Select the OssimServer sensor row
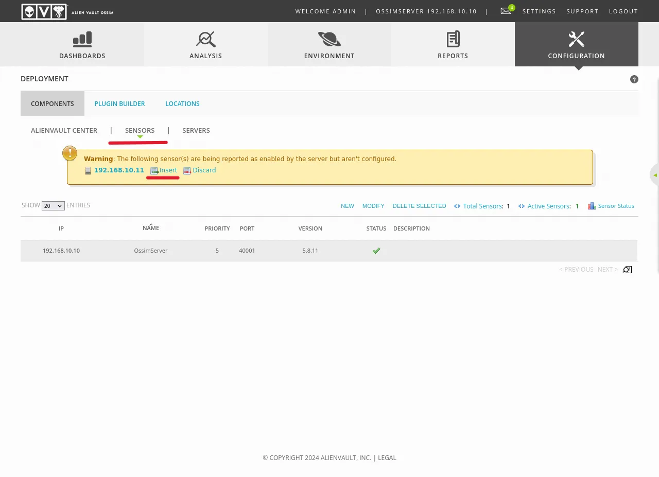Screen dimensions: 659x477 [151, 251]
